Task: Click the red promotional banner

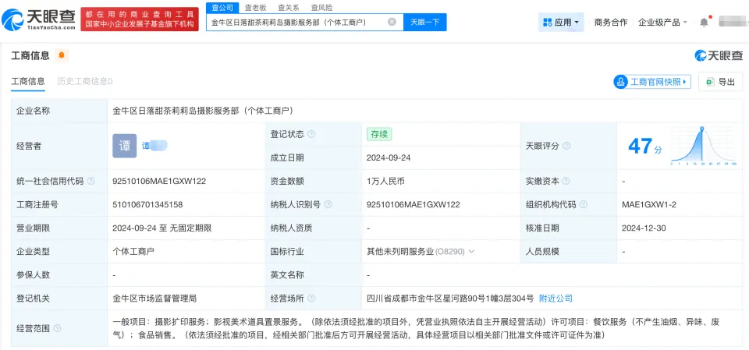Action: [x=140, y=19]
